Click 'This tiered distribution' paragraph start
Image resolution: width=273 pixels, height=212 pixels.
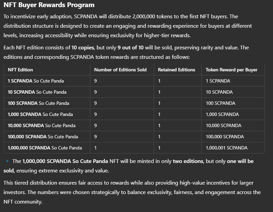tap(30, 183)
